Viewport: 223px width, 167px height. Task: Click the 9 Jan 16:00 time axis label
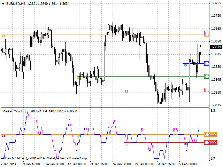(x=31, y=164)
